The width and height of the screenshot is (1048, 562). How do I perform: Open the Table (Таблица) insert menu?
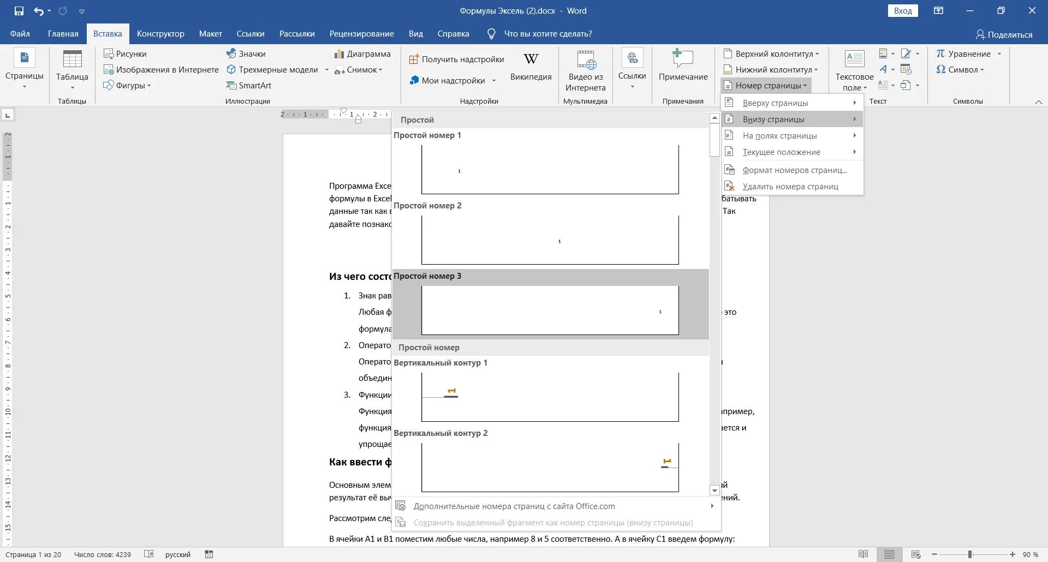(72, 69)
